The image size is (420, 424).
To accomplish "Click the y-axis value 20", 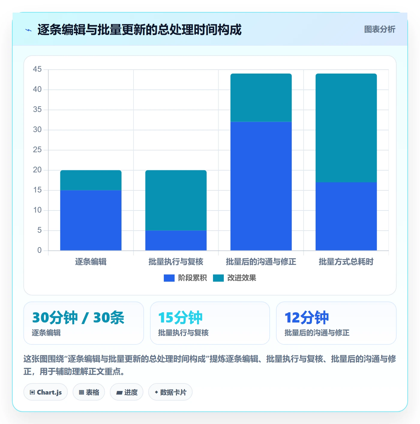I will point(37,170).
